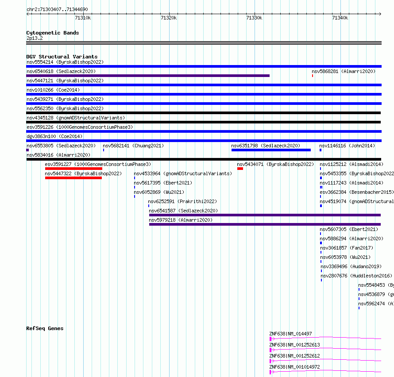
Task: Open nsv1117243 (Alsmadi2014) label
Action: pyautogui.click(x=352, y=183)
